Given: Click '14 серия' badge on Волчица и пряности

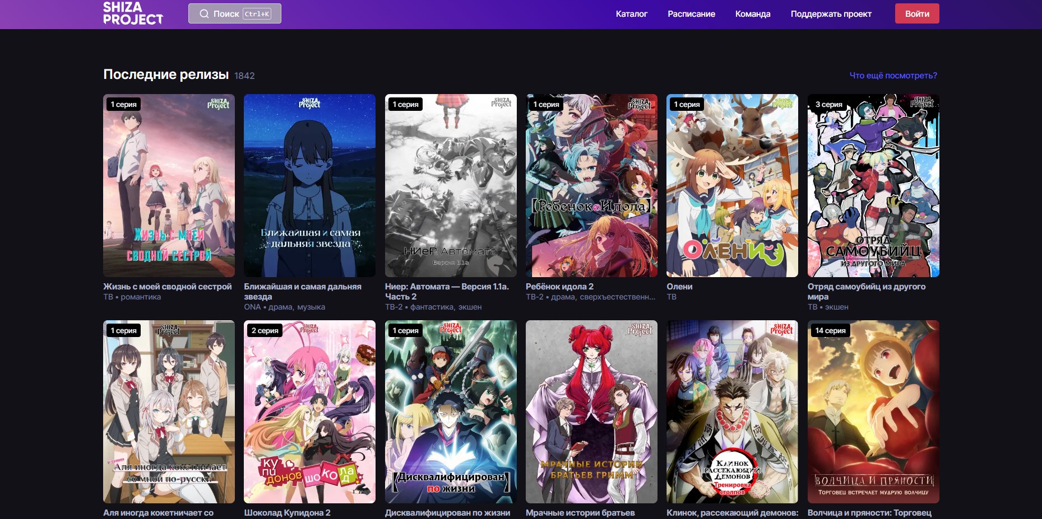Looking at the screenshot, I should (830, 330).
